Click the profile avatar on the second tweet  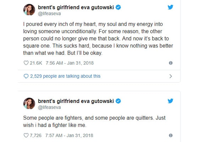click(29, 104)
